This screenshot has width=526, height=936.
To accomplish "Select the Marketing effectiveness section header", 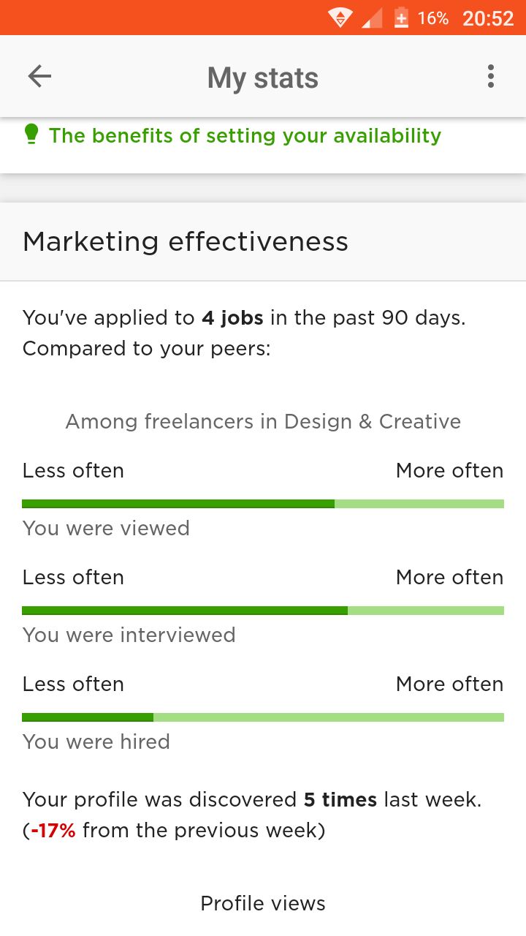I will pyautogui.click(x=263, y=241).
